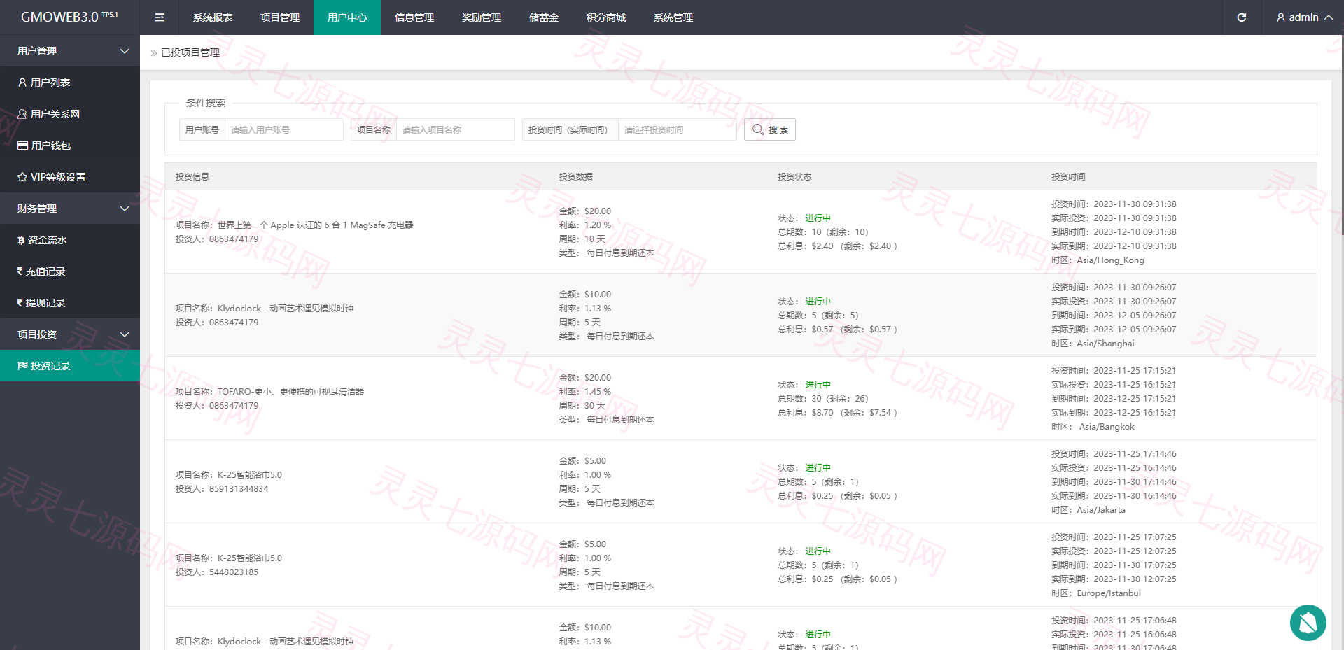The width and height of the screenshot is (1344, 650).
Task: Go to 用户关系网 in sidebar
Action: point(70,114)
